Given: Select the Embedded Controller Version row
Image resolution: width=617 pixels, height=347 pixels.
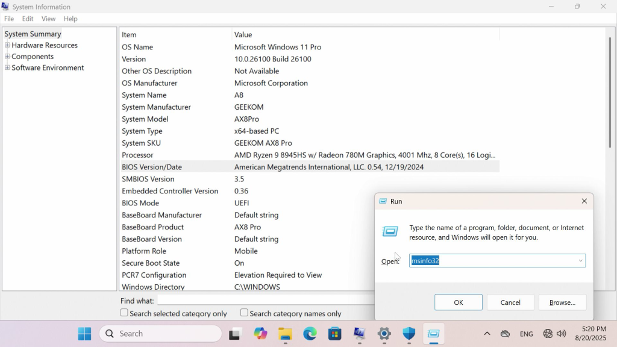Looking at the screenshot, I should [x=247, y=191].
